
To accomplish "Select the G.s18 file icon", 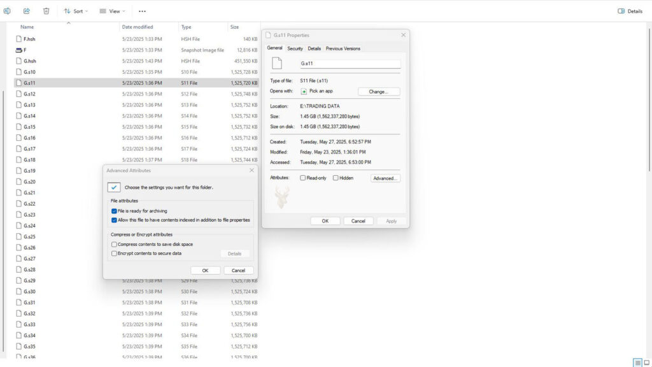I will point(18,160).
